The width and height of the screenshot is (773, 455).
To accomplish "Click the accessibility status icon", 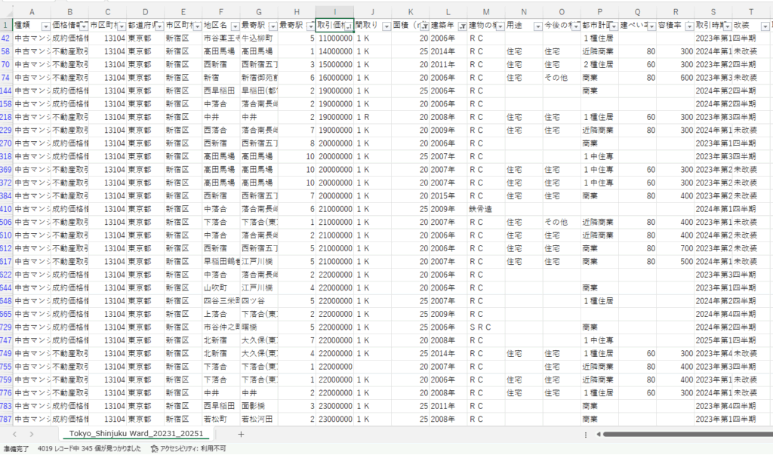I will pyautogui.click(x=154, y=449).
